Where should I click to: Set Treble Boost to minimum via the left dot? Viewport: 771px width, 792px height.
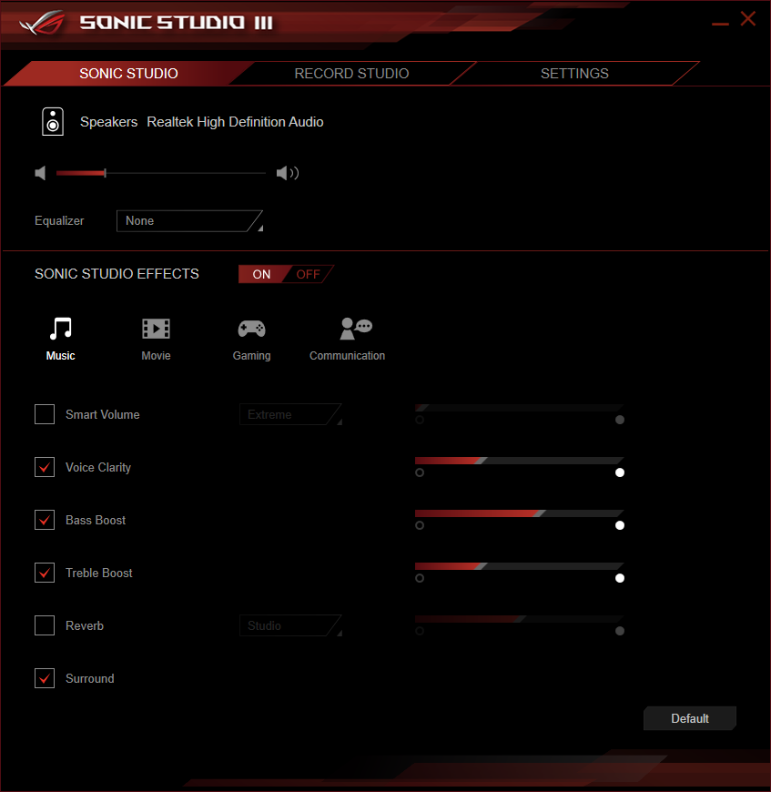pyautogui.click(x=420, y=578)
